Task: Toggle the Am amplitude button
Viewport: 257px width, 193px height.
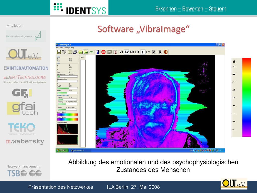Action: pos(148,52)
